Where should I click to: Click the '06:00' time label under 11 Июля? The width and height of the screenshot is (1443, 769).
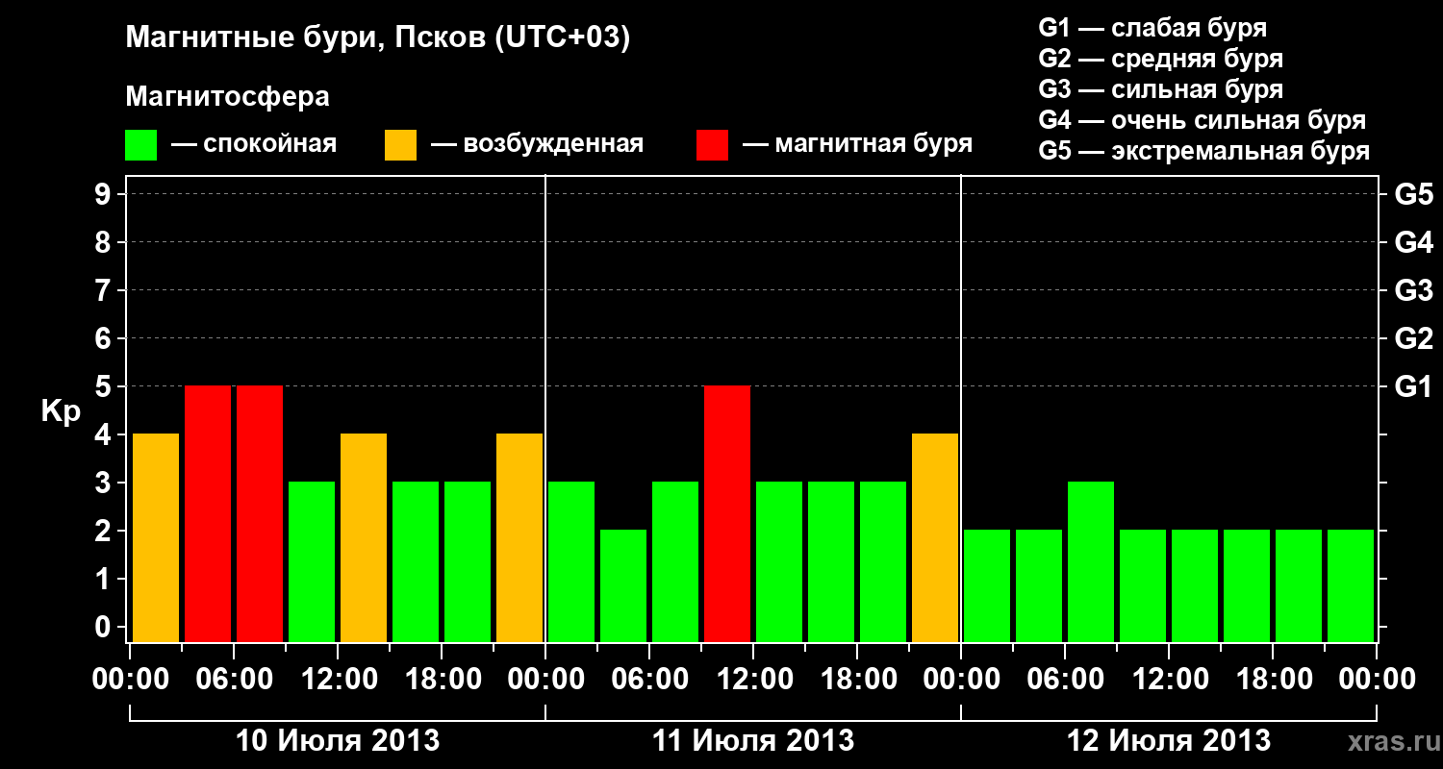click(x=649, y=680)
